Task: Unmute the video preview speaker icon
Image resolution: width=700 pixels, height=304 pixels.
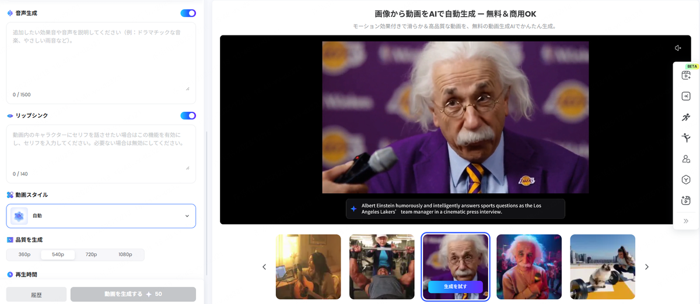Action: (678, 48)
